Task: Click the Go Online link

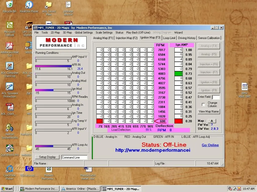Action: point(210,145)
